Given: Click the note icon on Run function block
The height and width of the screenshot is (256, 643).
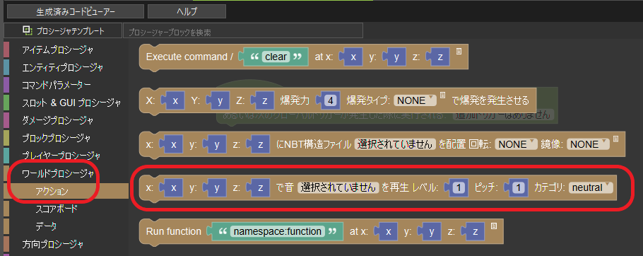Looking at the screenshot, I should pos(494,226).
